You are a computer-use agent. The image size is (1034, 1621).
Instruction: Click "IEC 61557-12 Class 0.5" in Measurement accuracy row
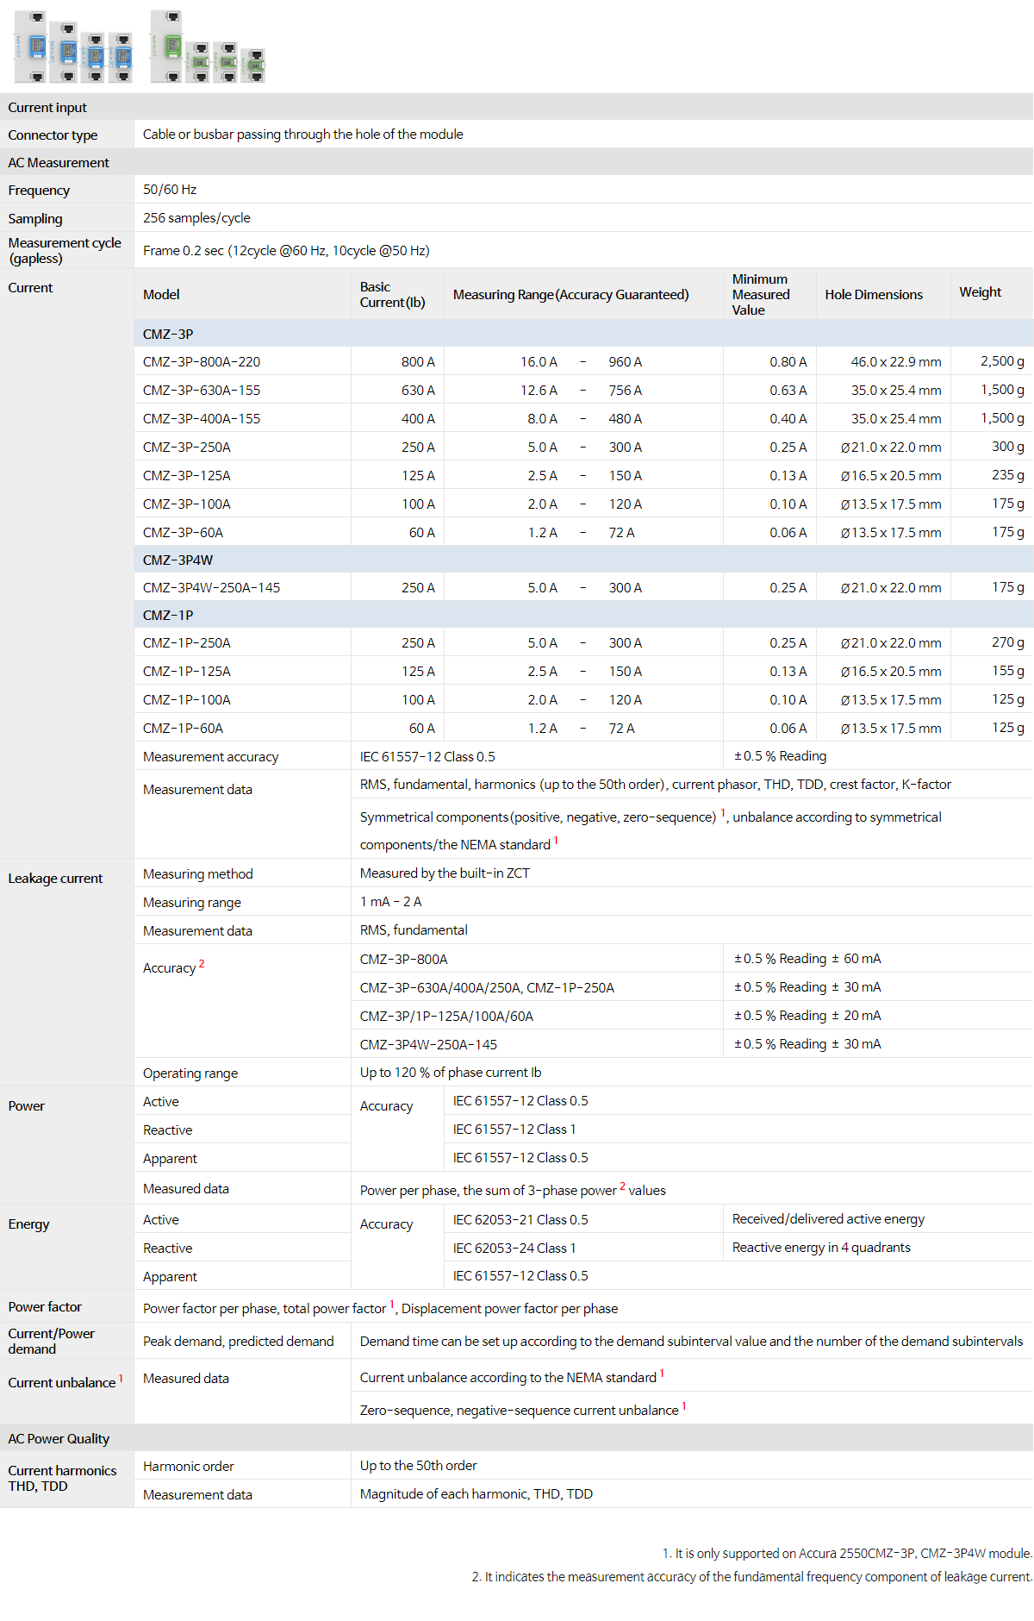point(427,757)
